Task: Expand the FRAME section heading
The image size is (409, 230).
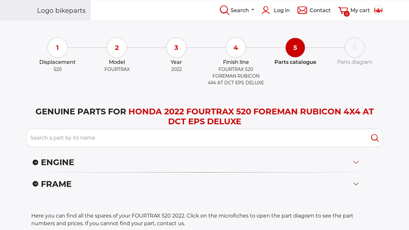Action: tap(56, 184)
